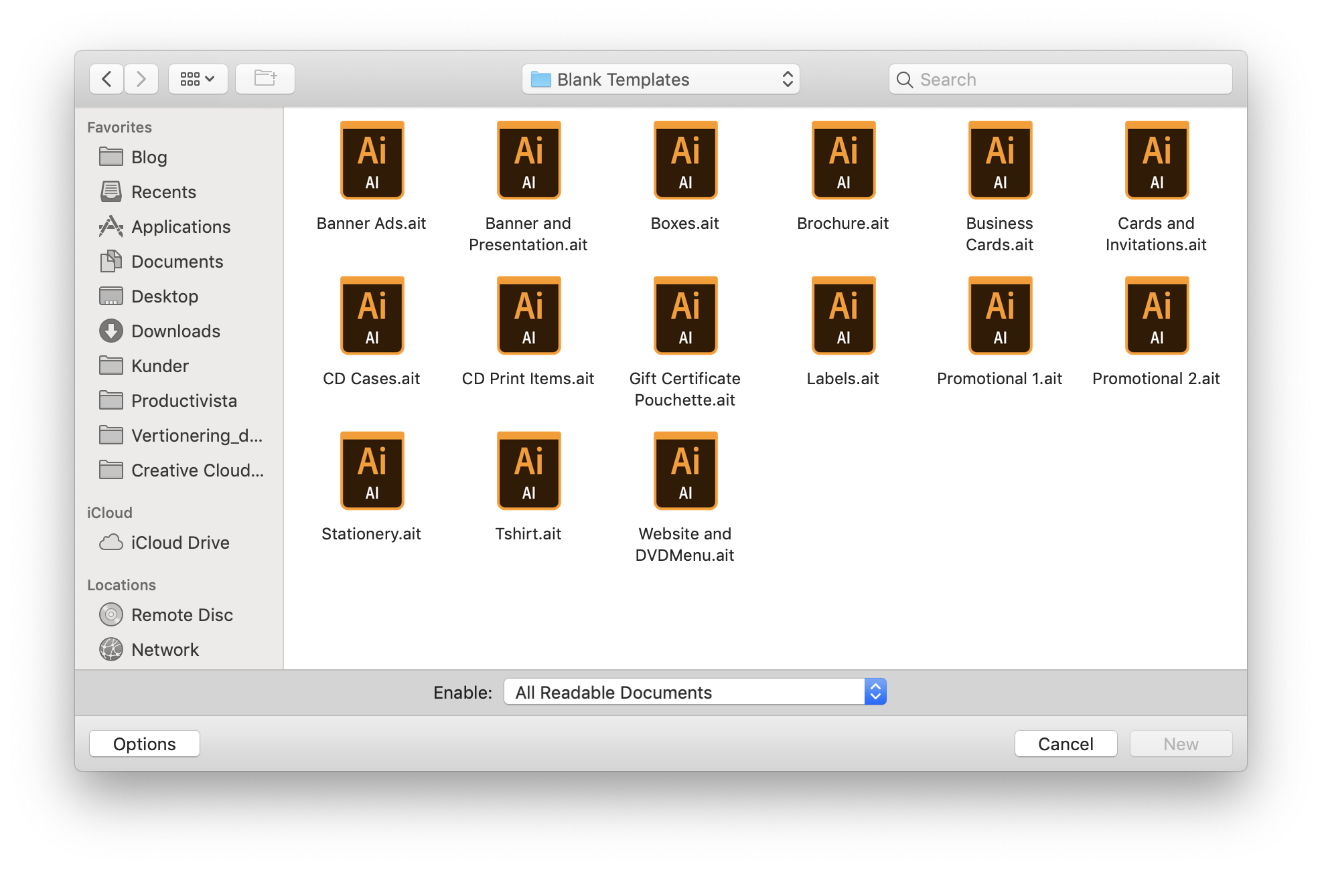Select the Banner Ads.ait file icon
1322x870 pixels.
click(372, 161)
